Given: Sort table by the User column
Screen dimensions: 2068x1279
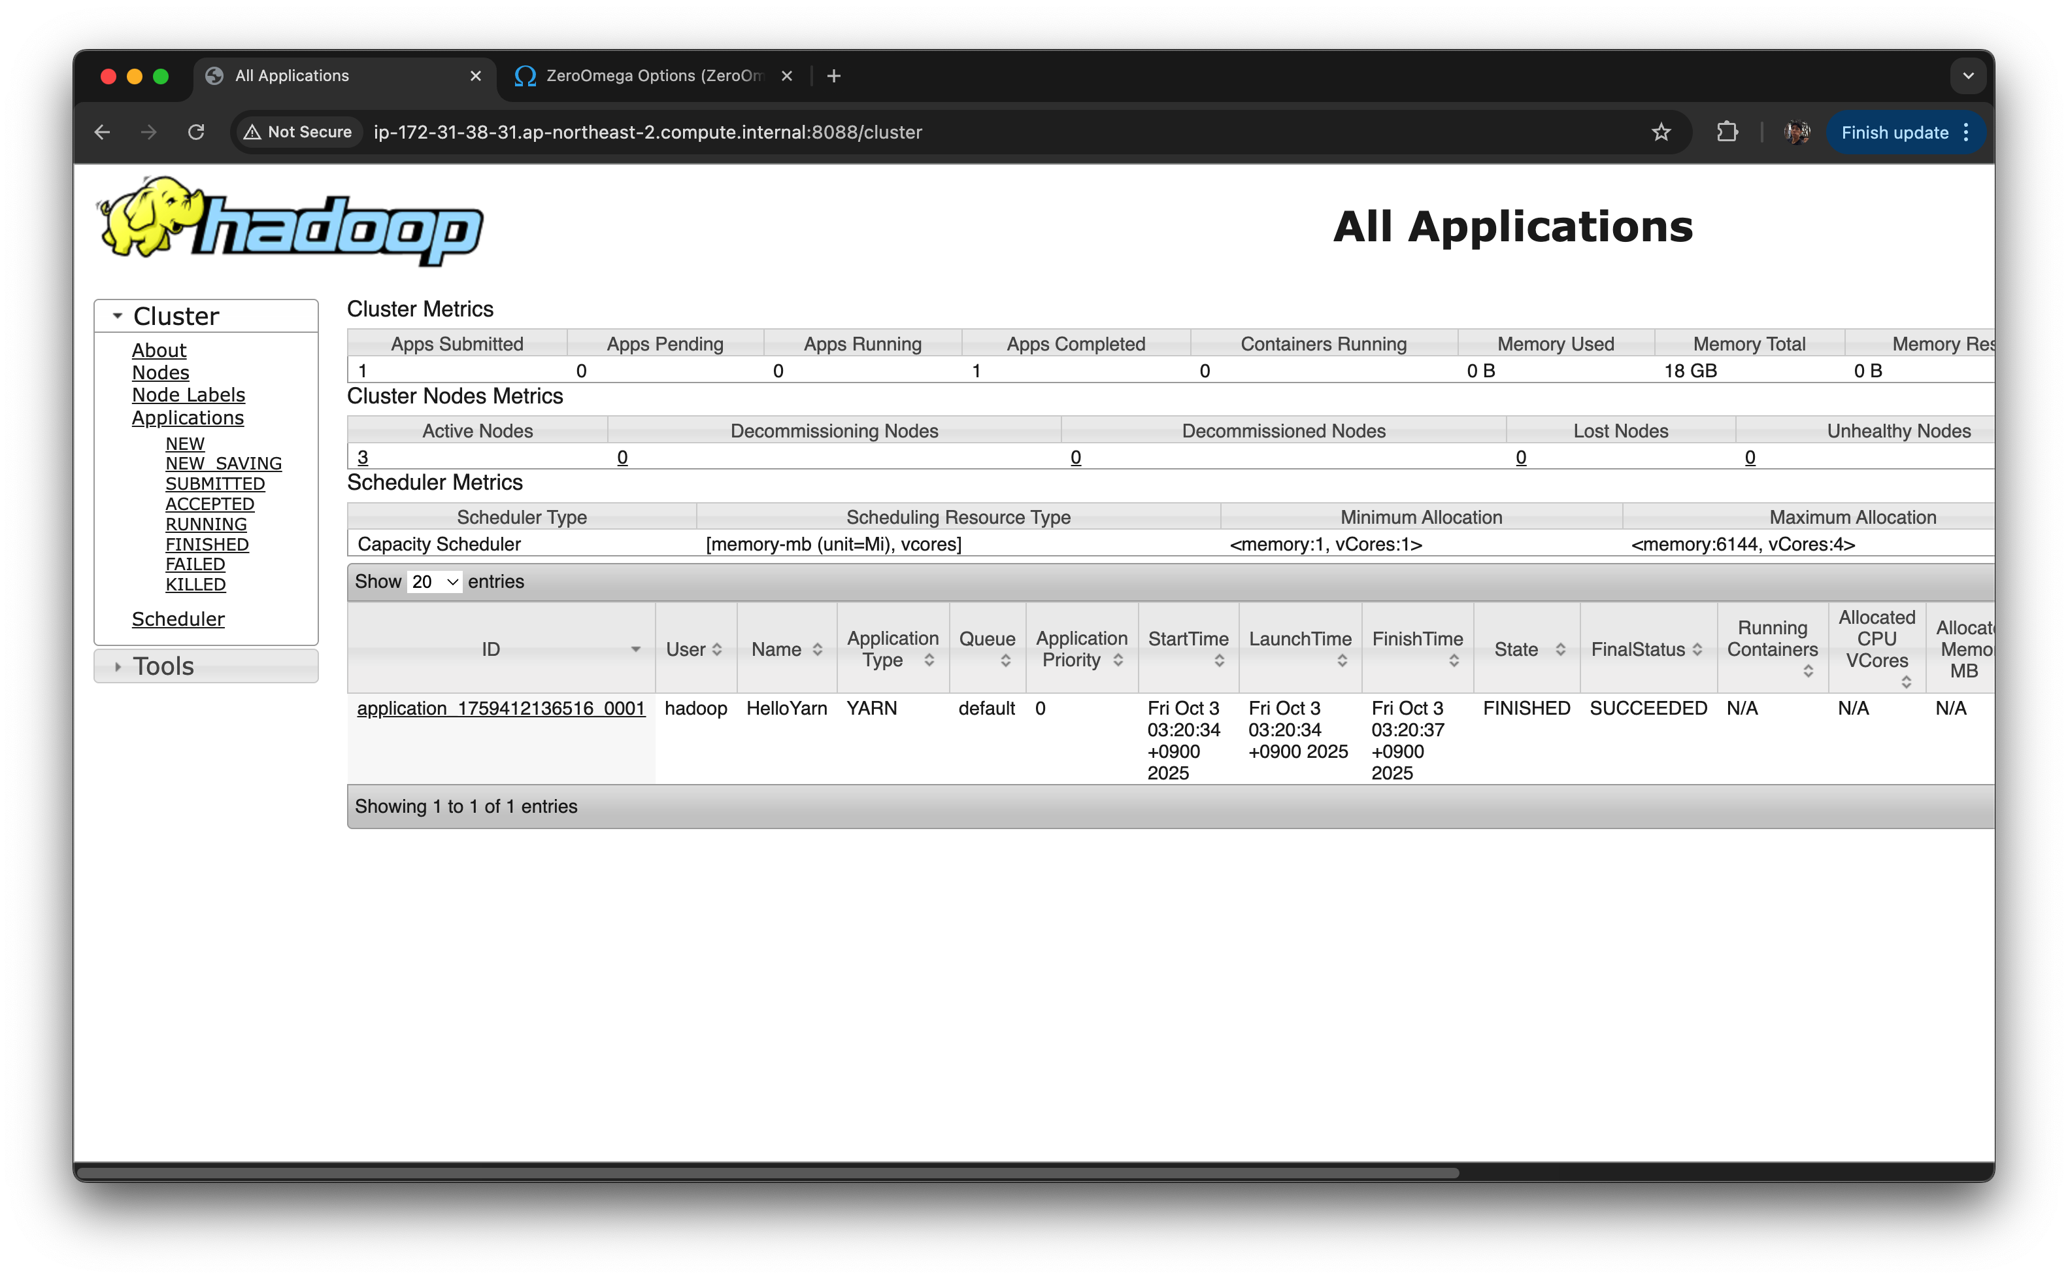Looking at the screenshot, I should click(x=694, y=650).
